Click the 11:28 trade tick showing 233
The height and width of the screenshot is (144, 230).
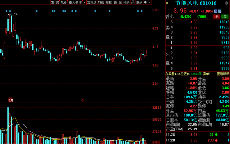tap(198, 140)
